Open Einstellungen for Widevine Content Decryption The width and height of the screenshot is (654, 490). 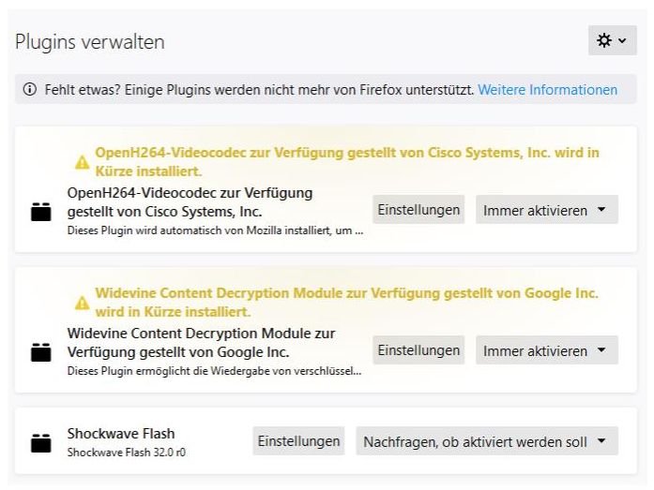pos(418,350)
